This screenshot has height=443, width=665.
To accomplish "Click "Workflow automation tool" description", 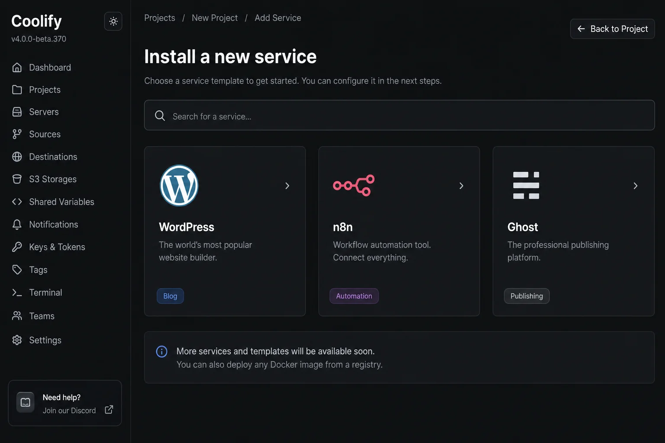I will 382,251.
